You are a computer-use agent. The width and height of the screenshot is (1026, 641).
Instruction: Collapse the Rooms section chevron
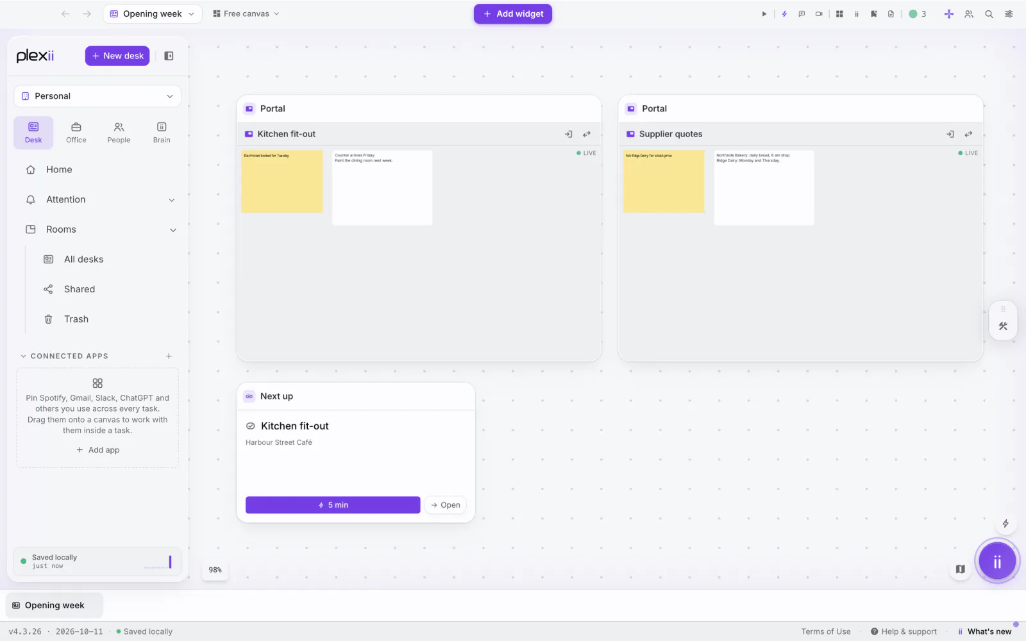coord(172,230)
